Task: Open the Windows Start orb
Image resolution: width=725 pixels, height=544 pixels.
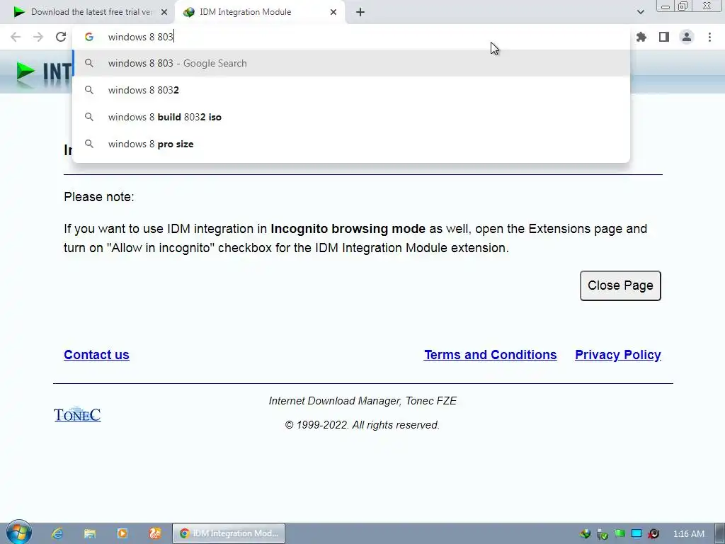Action: pyautogui.click(x=19, y=533)
